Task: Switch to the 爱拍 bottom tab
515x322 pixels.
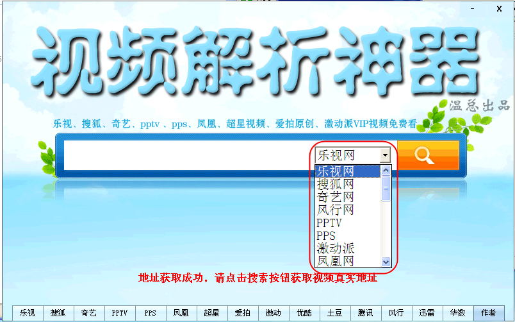Action: coord(243,312)
